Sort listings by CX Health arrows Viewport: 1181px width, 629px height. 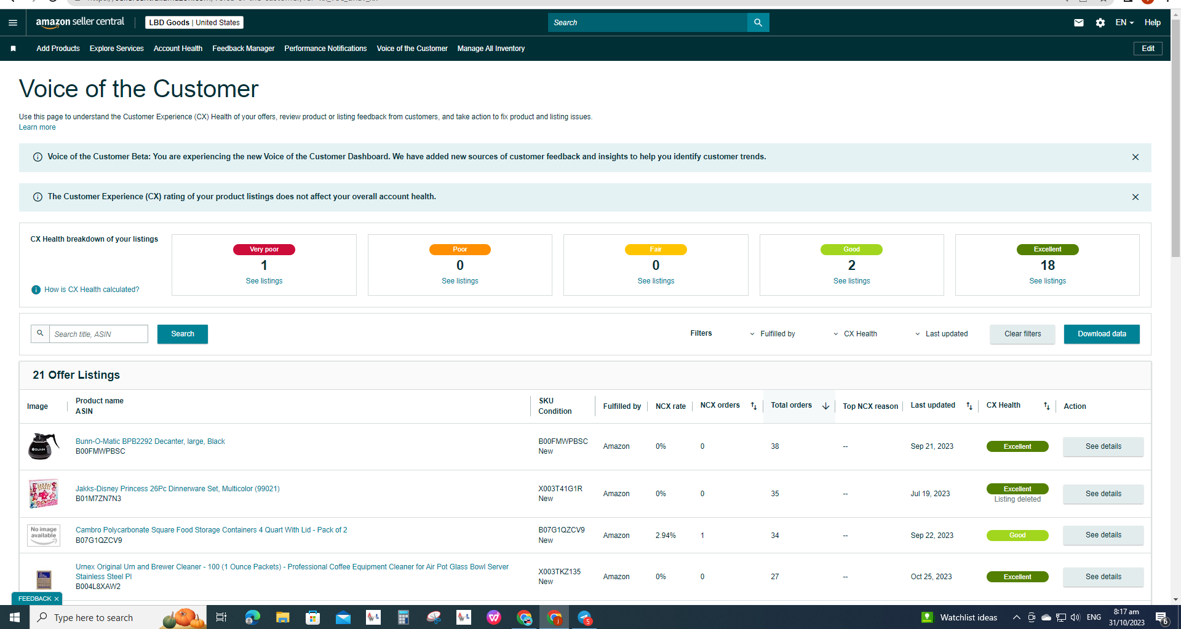tap(1046, 406)
